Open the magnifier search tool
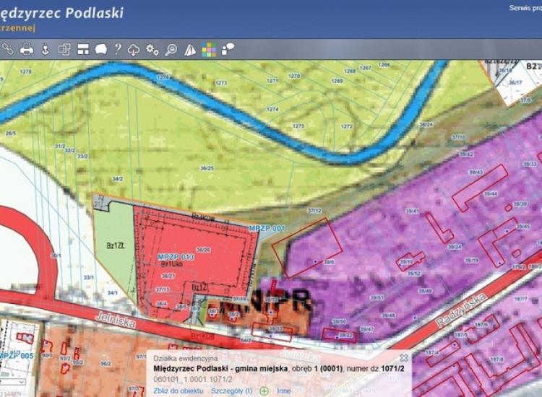 point(171,50)
